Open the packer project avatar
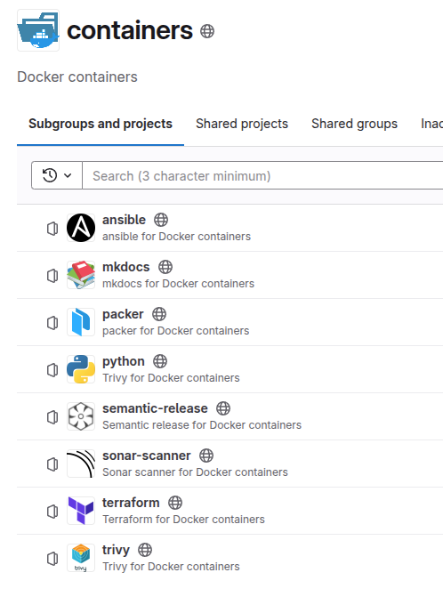The image size is (443, 613). click(81, 322)
